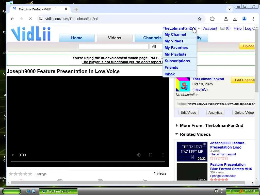
Task: Click the horizontal page scrollbar
Action: (128, 183)
